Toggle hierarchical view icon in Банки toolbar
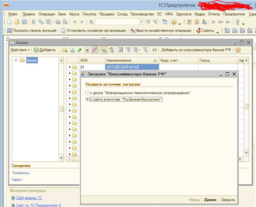Screen dimensions: 256x207 (x=104, y=50)
